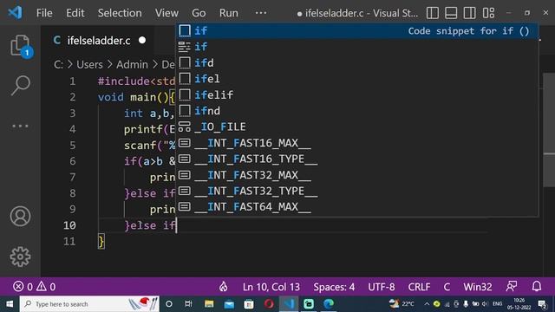Open Cortana circle icon on taskbar
Screen dimensions: 555x312
169,304
